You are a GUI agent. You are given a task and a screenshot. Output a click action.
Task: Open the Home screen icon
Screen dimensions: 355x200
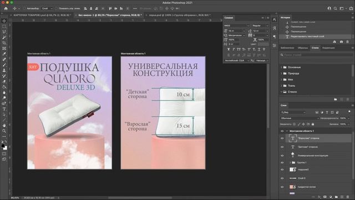coord(6,8)
